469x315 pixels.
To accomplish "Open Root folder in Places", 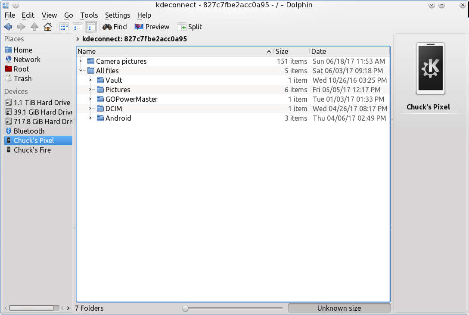I will point(17,69).
